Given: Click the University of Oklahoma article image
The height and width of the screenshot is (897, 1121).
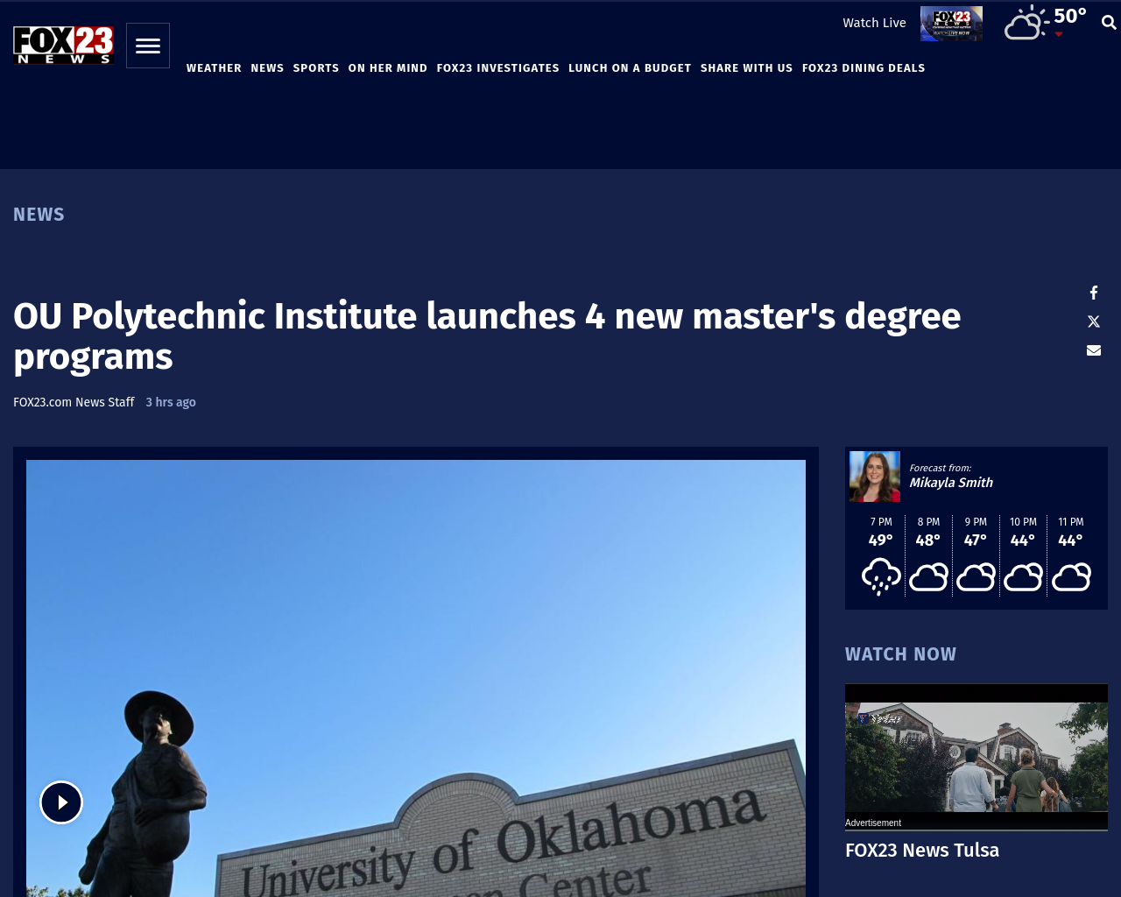Looking at the screenshot, I should pos(416,678).
